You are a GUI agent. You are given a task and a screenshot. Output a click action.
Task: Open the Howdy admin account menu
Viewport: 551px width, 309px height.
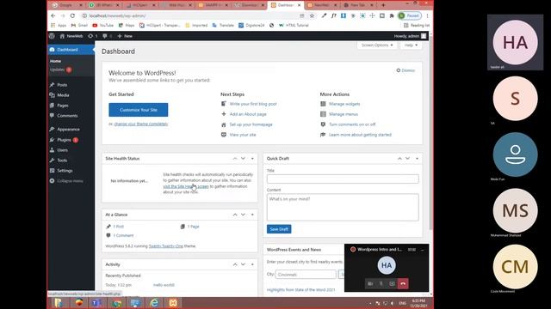point(410,36)
